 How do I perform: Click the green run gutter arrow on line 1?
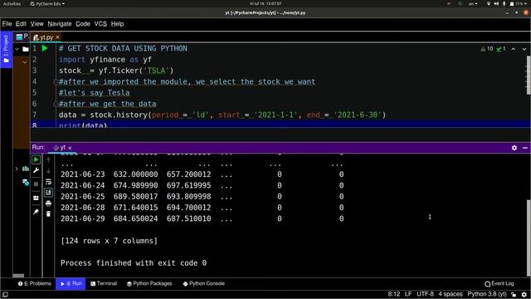pos(45,48)
